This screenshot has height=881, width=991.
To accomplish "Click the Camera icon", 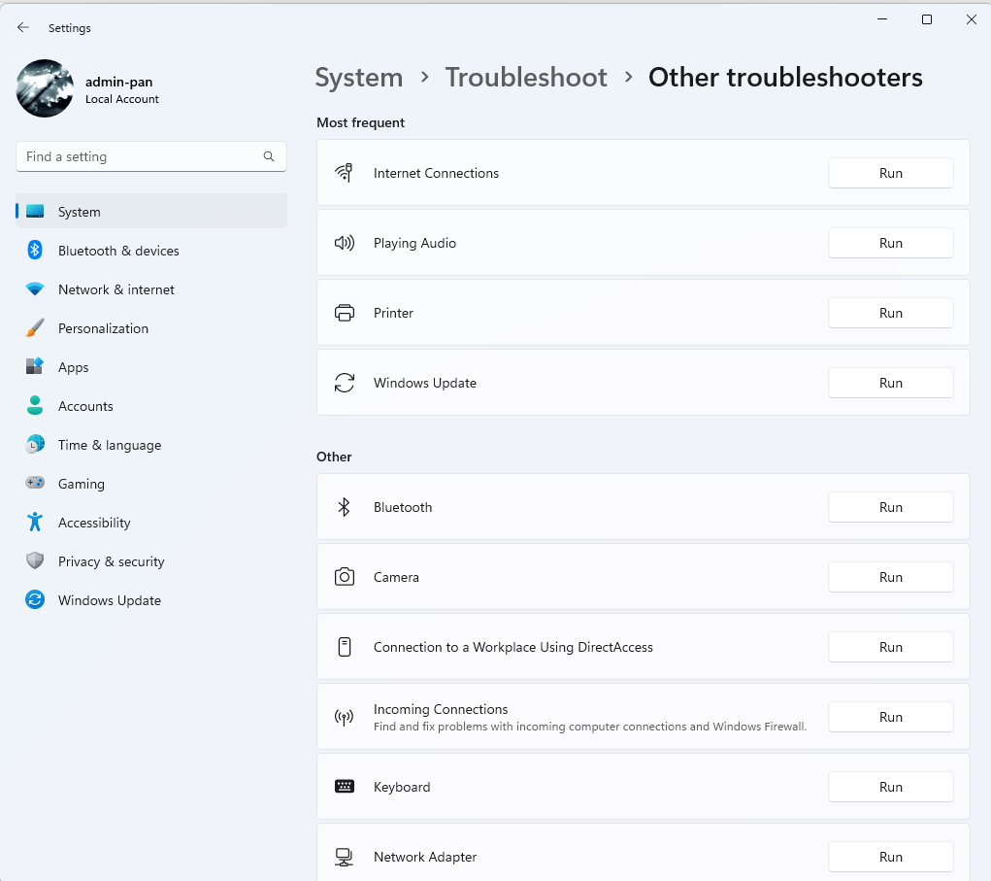I will click(x=345, y=577).
